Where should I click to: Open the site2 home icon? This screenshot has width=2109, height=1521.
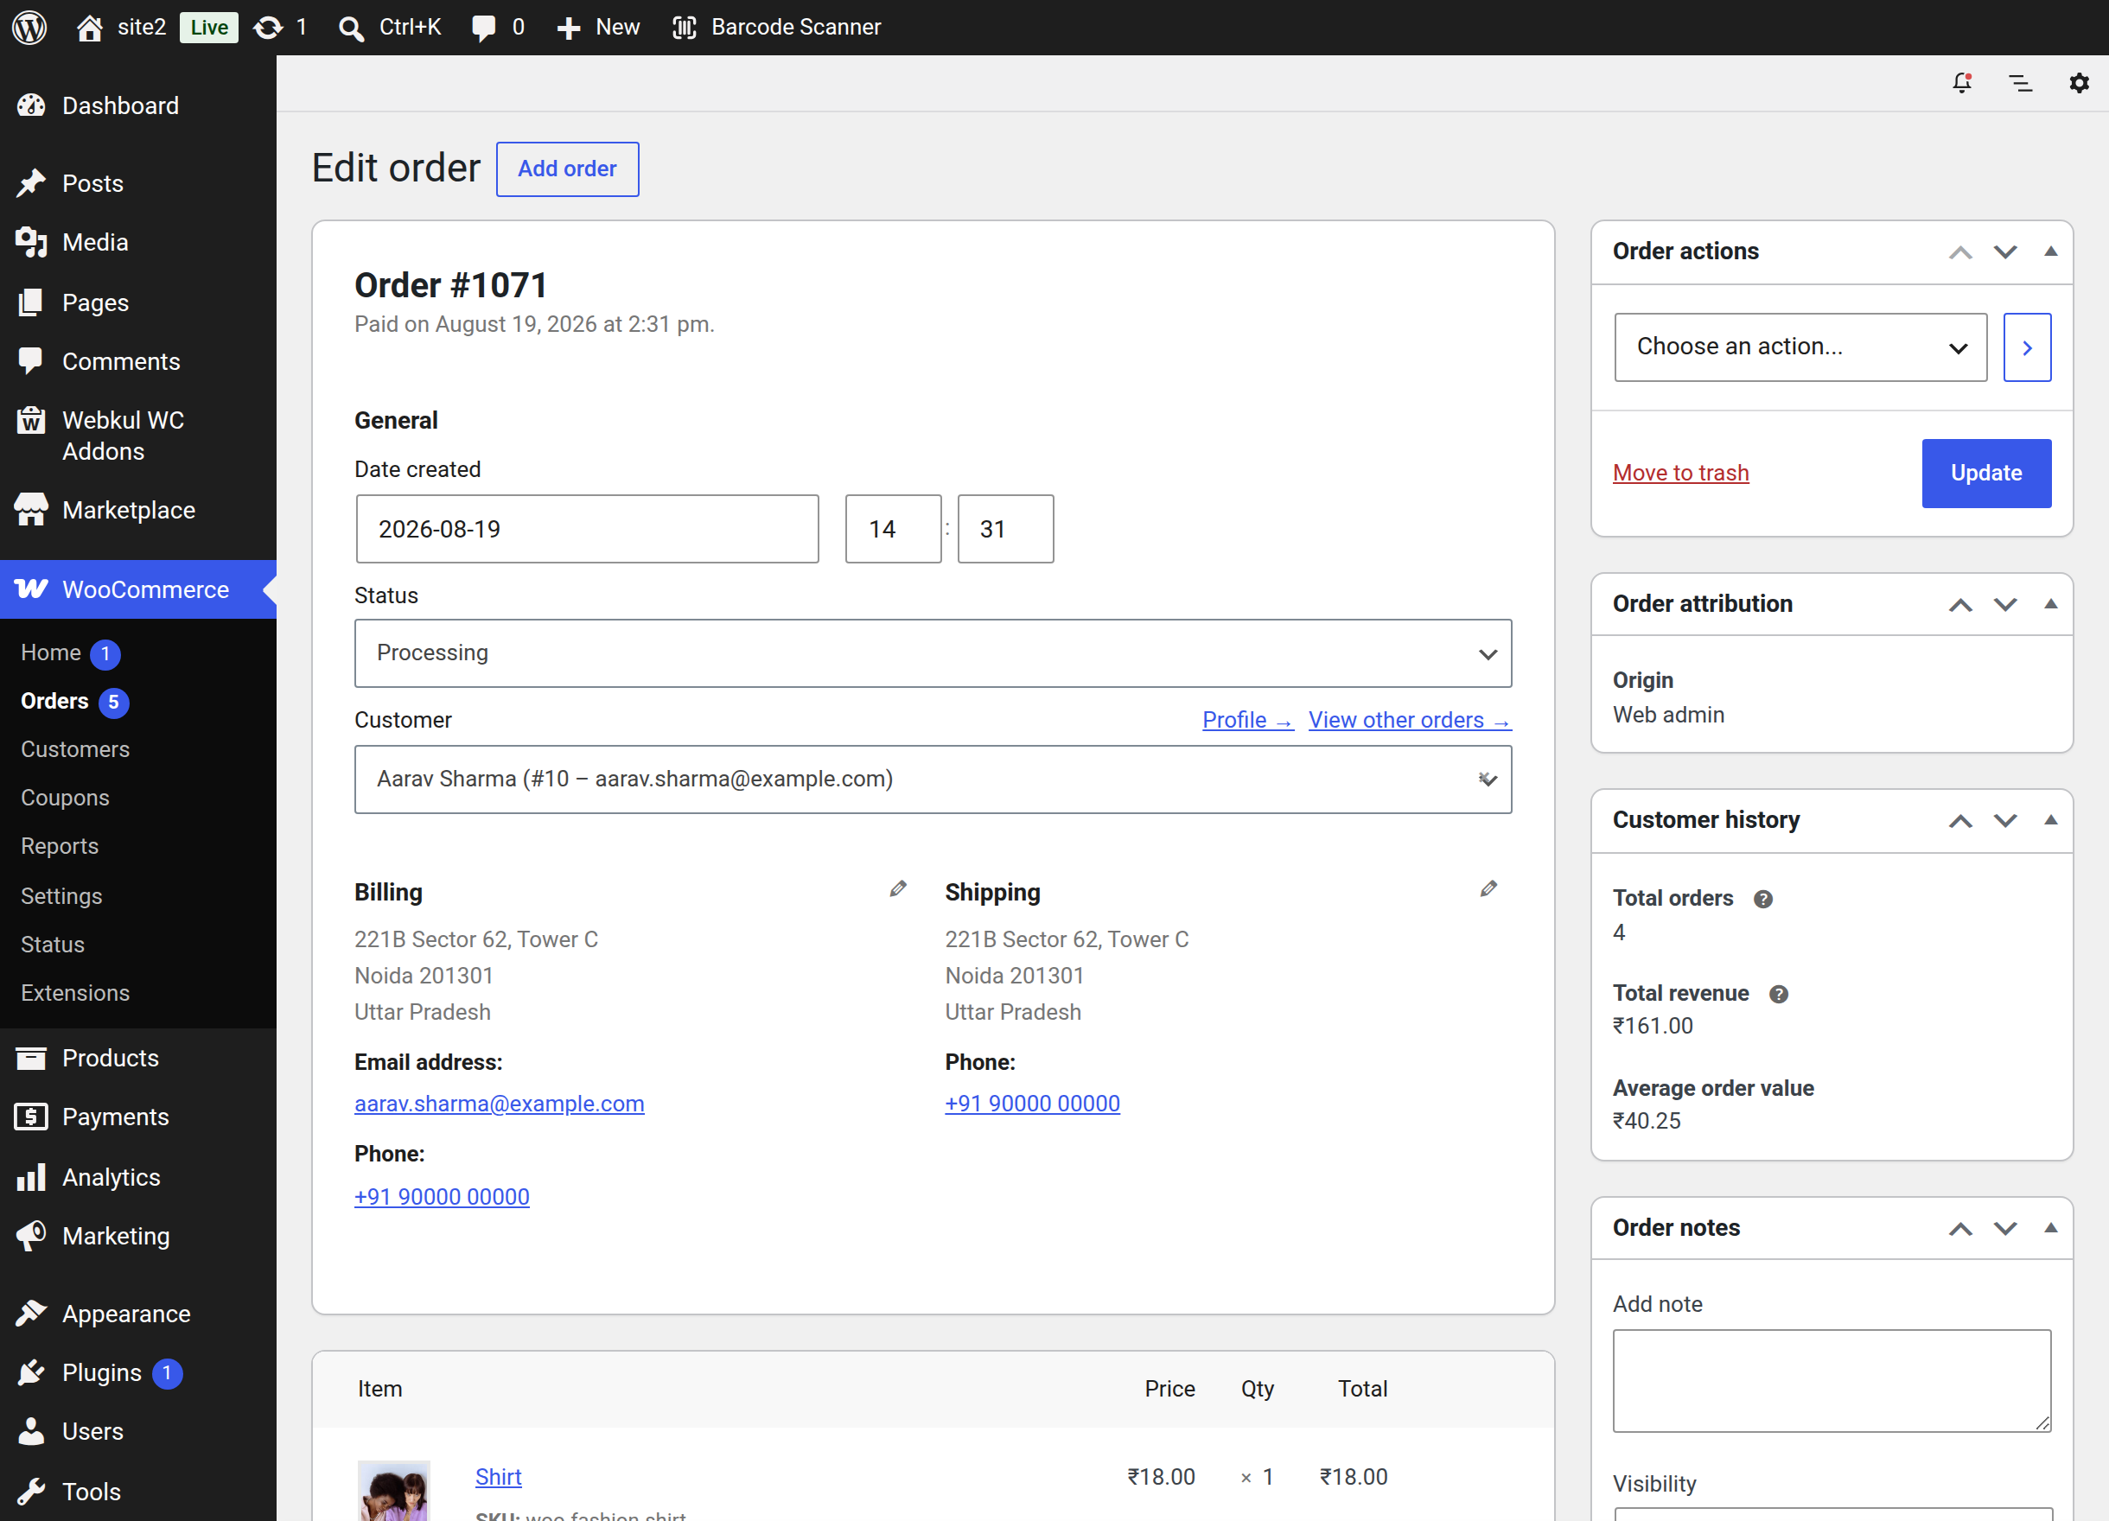[89, 28]
